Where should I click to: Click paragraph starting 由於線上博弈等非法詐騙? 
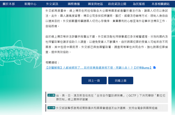107,44
